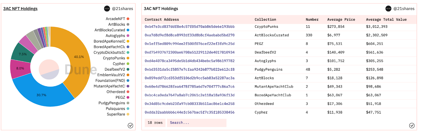Hide the SuperRare series in the legend
The image size is (422, 135).
pyautogui.click(x=118, y=114)
